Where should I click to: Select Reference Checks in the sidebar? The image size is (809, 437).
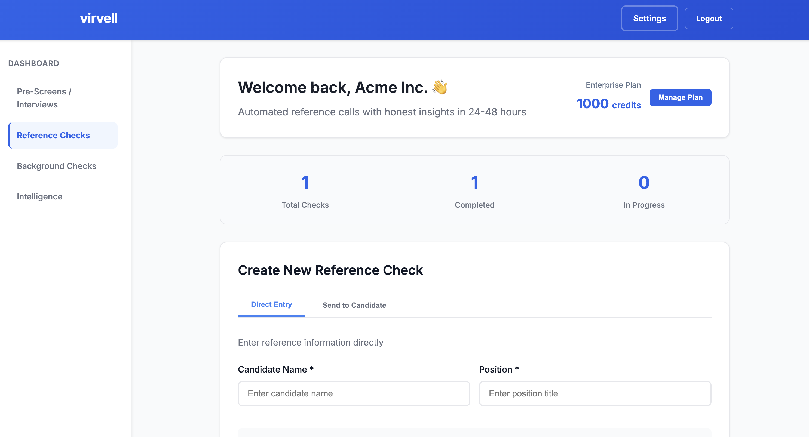53,135
